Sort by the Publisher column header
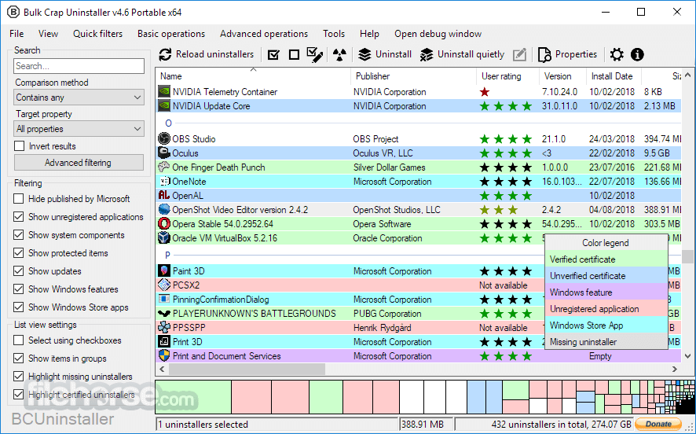 (x=413, y=76)
